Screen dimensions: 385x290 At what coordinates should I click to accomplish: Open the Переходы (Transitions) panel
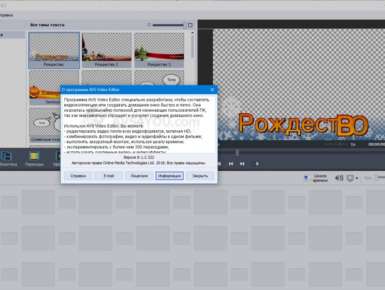click(34, 159)
